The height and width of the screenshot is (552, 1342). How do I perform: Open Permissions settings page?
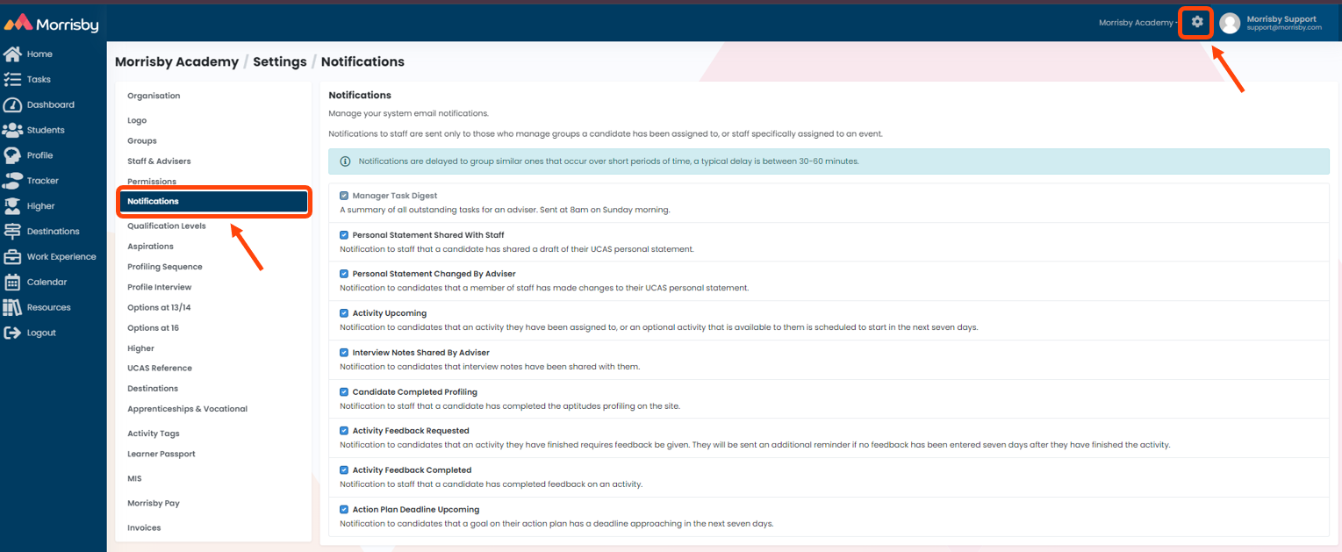point(152,182)
